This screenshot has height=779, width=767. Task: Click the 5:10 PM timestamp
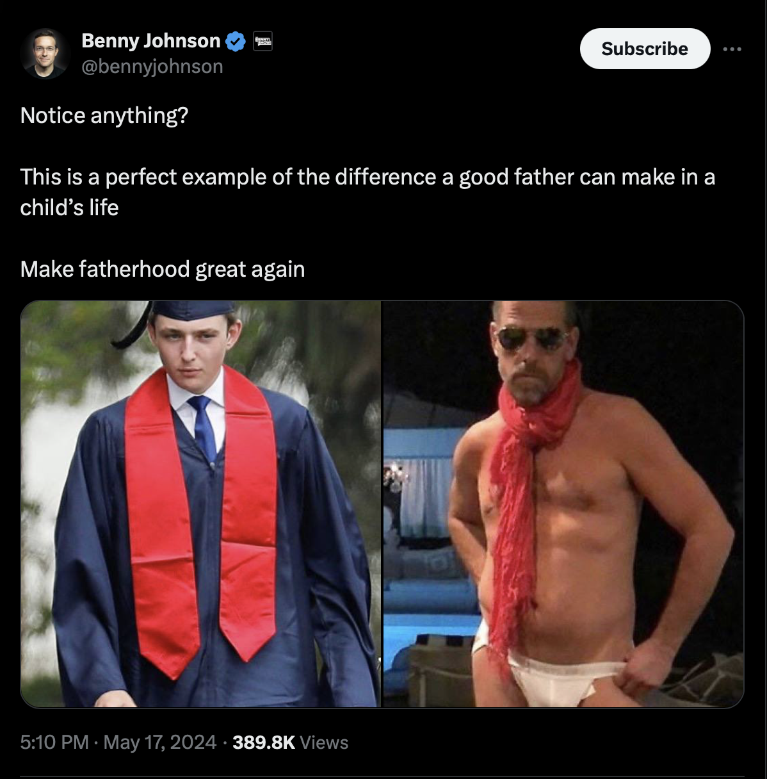coord(54,742)
